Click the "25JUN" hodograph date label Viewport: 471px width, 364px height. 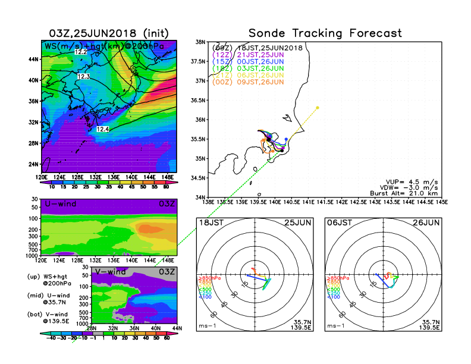tap(298, 222)
